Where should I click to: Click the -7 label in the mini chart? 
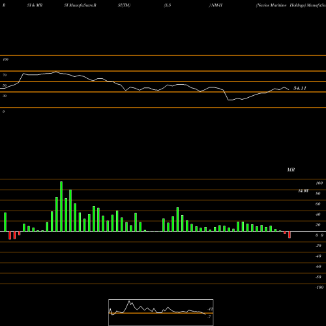[x=209, y=317]
